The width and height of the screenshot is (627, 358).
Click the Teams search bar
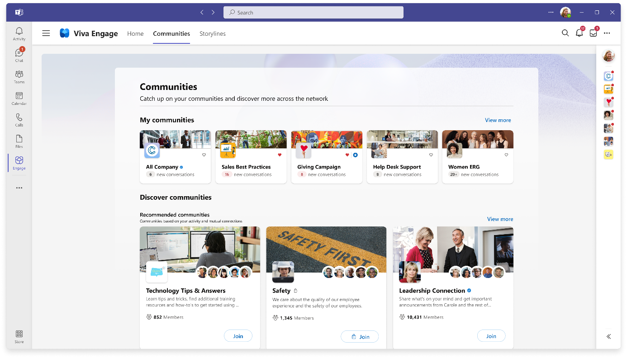tap(313, 12)
